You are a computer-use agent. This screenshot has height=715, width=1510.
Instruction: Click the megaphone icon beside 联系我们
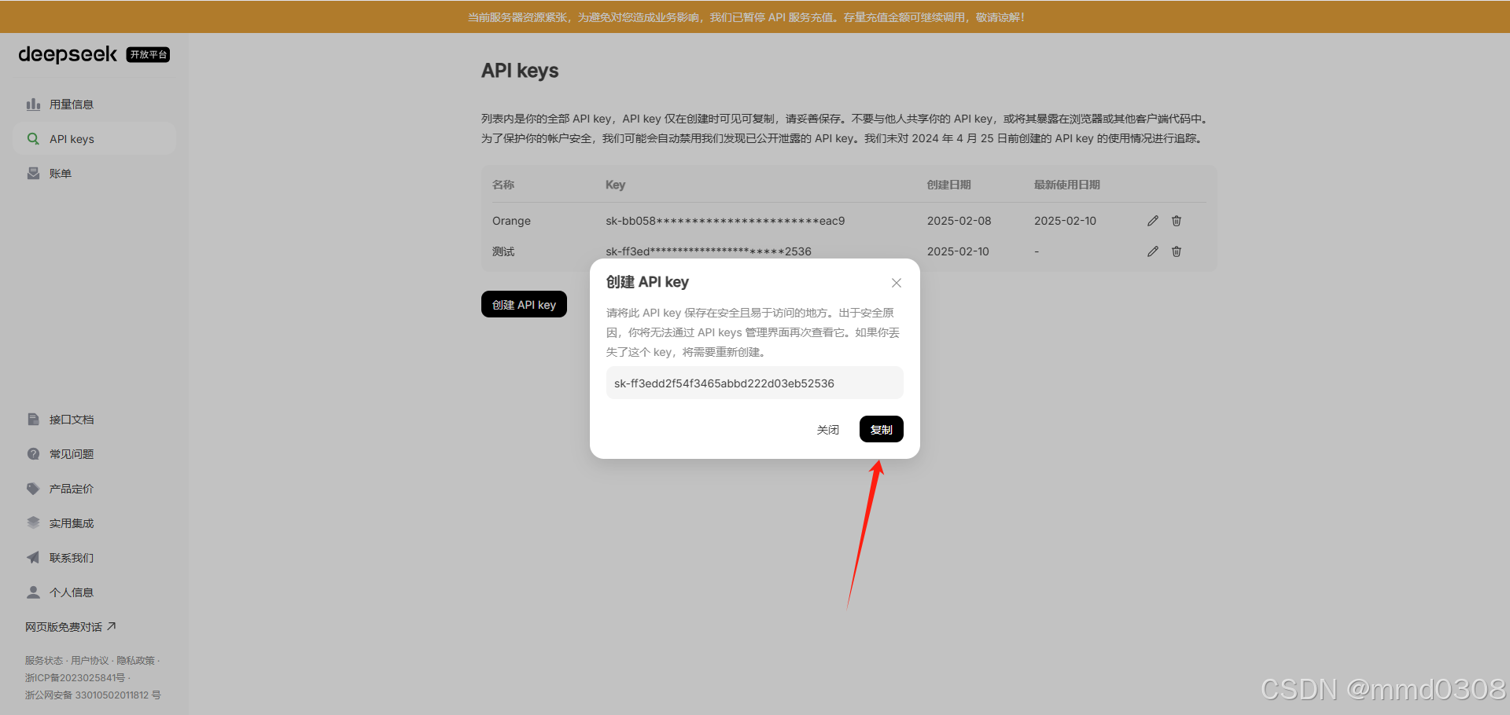click(33, 558)
